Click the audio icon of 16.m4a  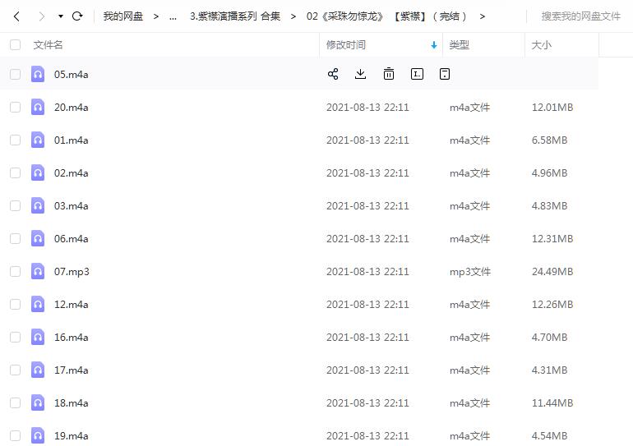(38, 337)
